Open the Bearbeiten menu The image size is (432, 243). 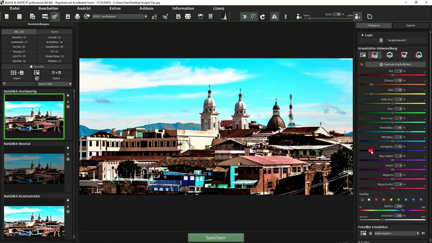point(48,8)
